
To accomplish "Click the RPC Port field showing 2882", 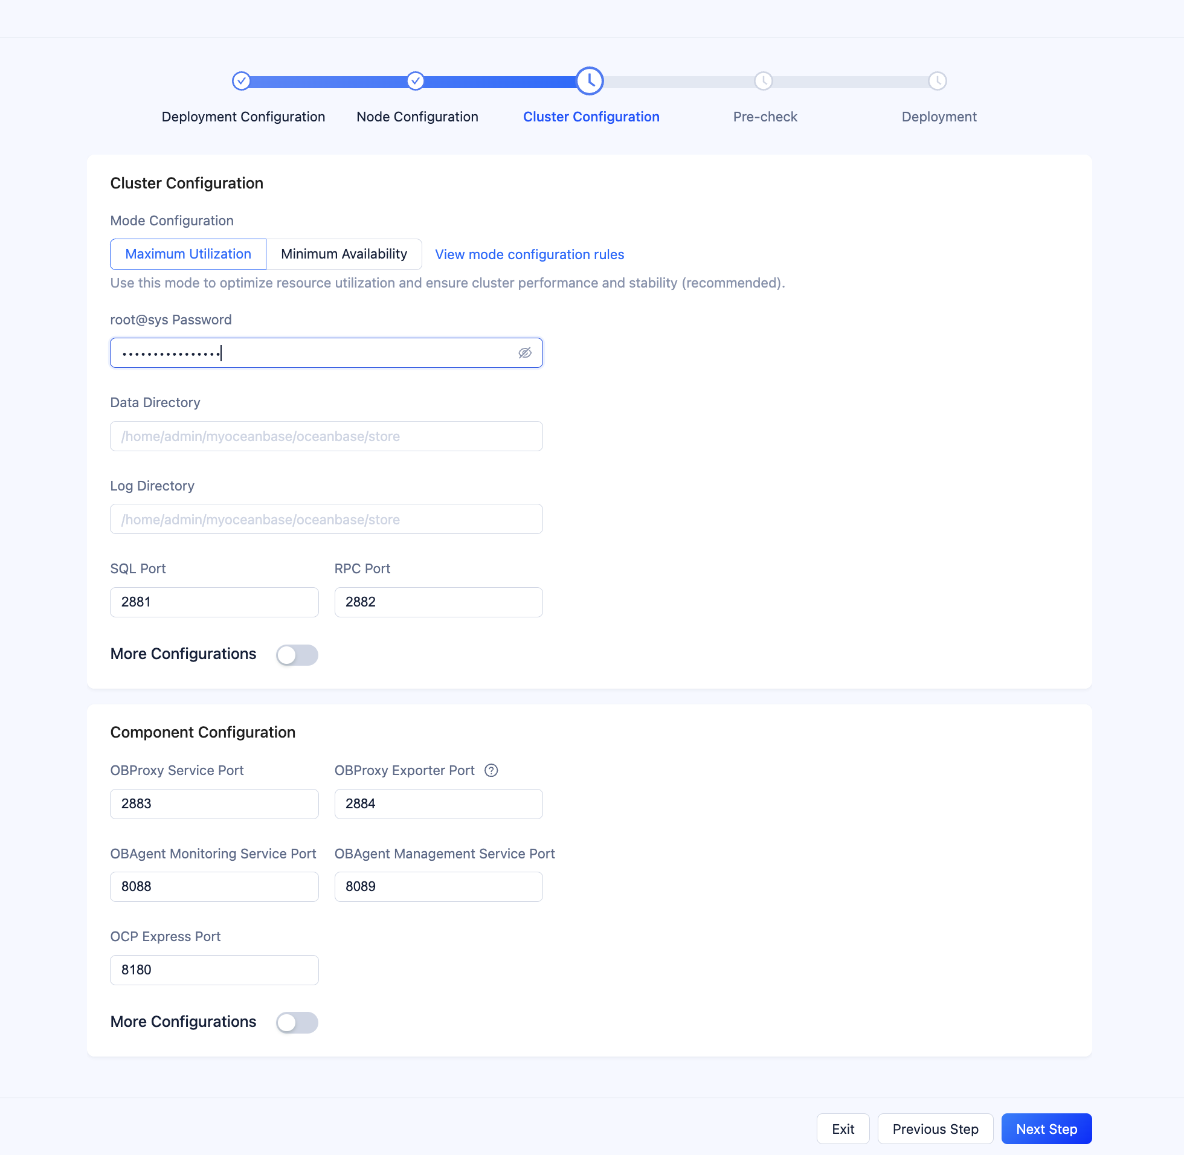I will (x=439, y=602).
